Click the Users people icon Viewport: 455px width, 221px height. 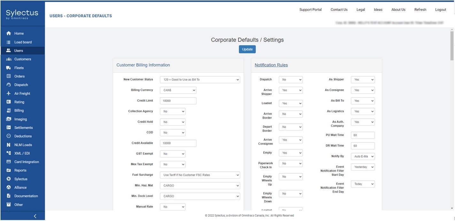[x=9, y=50]
